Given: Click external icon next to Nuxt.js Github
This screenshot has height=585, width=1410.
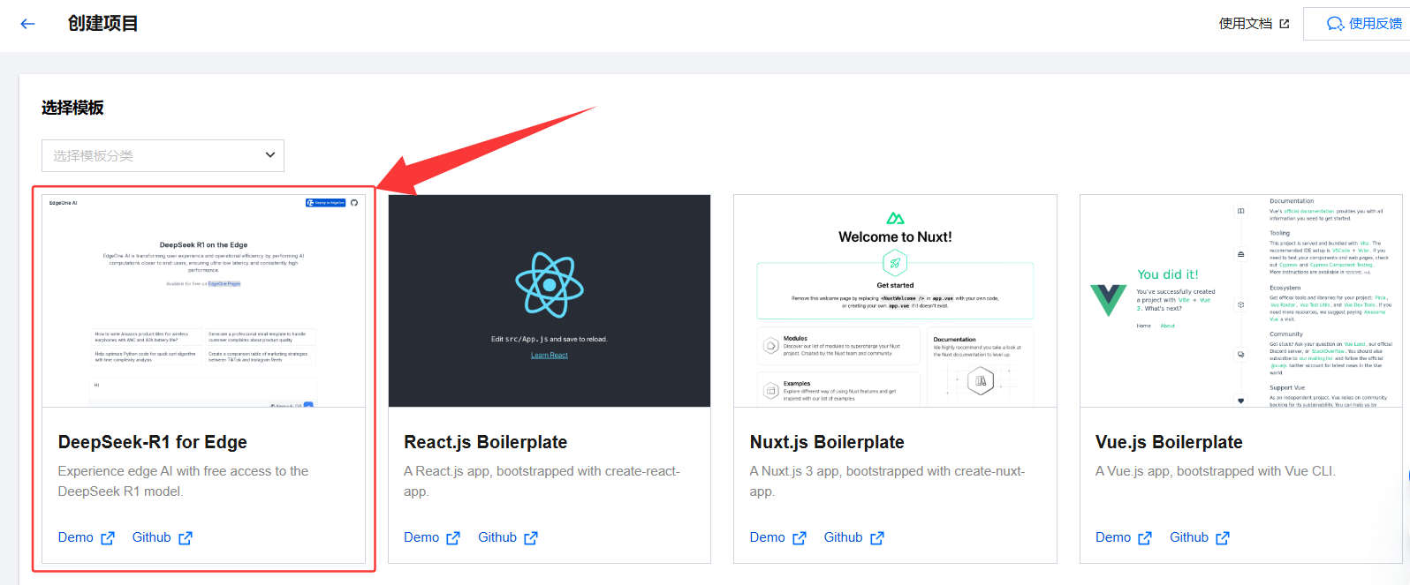Looking at the screenshot, I should coord(877,538).
